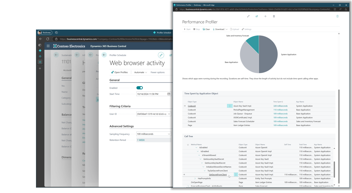Open Settings in the profiler toolbar
Screen dimensions: 352x193
click(247, 29)
